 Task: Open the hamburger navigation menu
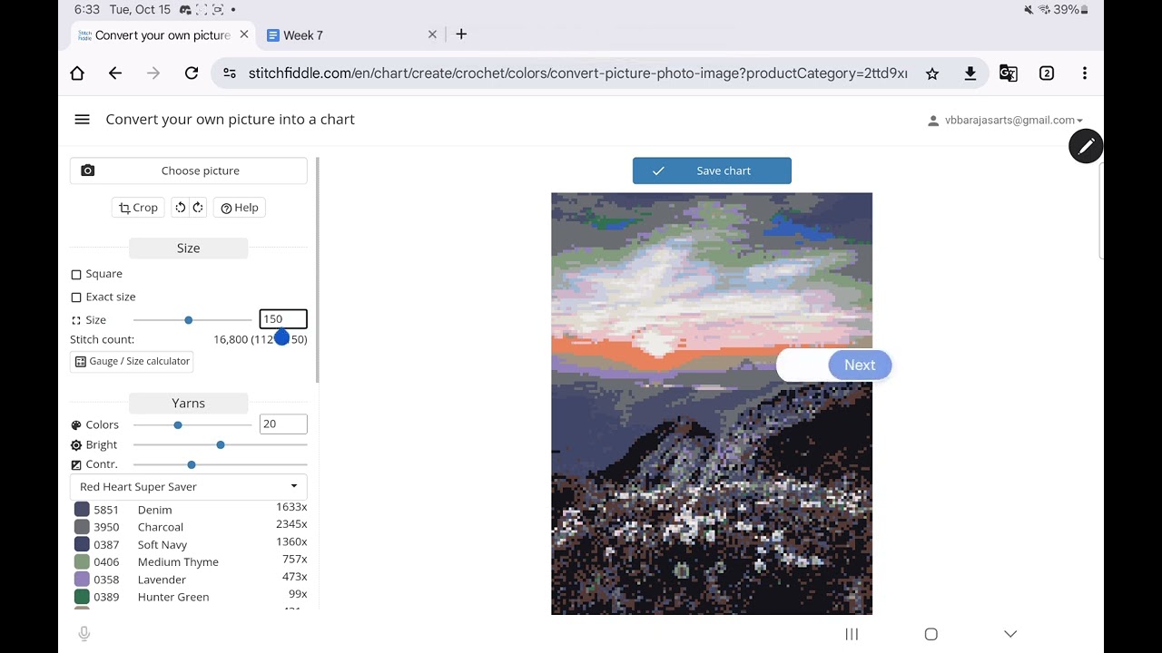tap(82, 120)
